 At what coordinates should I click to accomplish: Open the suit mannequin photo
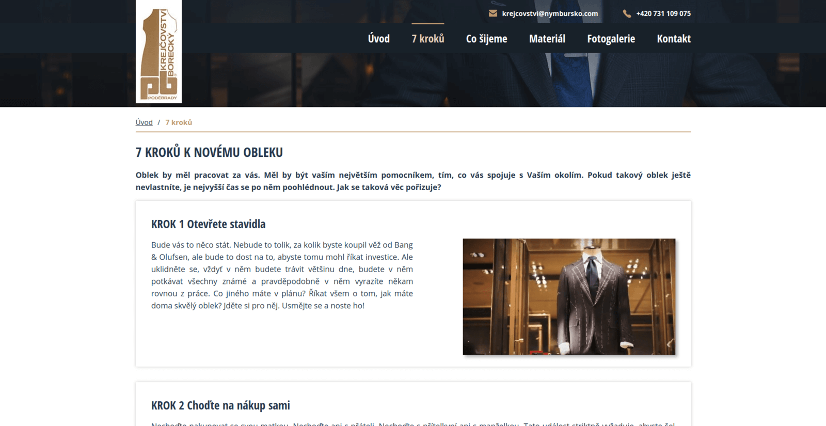[x=569, y=296]
